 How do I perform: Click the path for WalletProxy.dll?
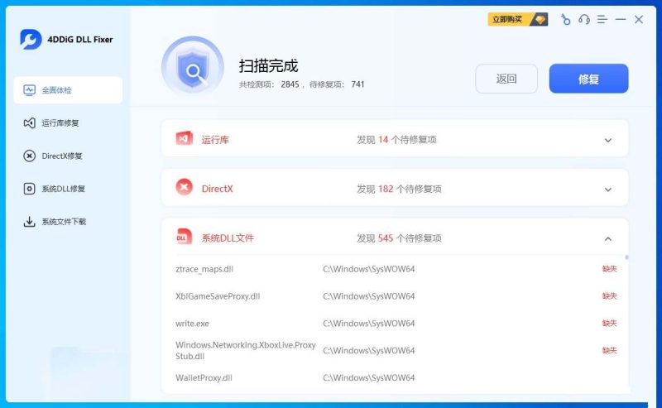368,377
